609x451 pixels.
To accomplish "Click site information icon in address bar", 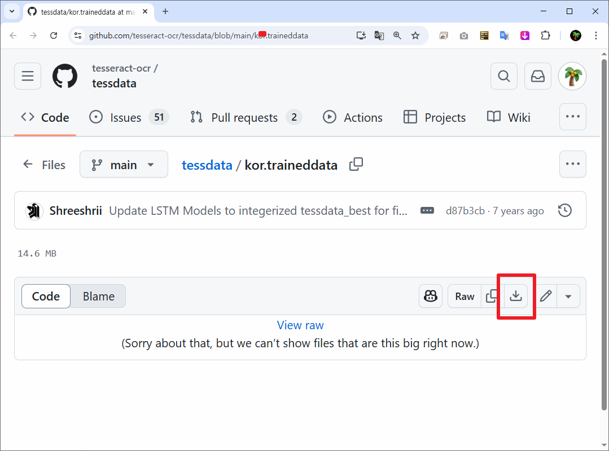I will click(78, 36).
